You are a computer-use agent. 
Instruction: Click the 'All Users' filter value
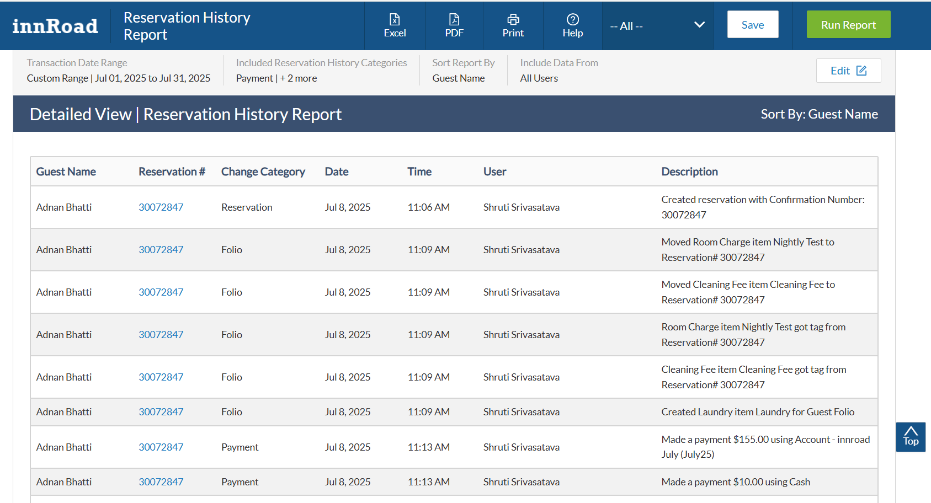point(539,78)
